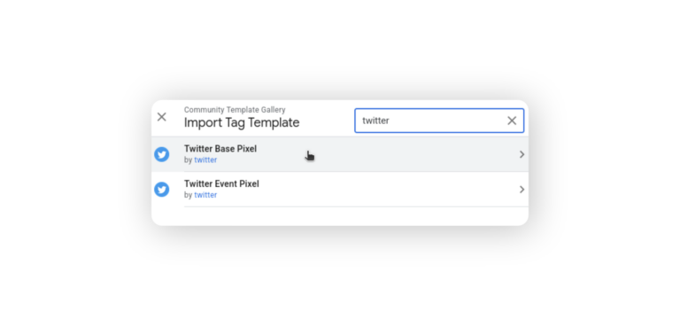The image size is (680, 319).
Task: Click the "by" text in Event Pixel row
Action: 189,195
